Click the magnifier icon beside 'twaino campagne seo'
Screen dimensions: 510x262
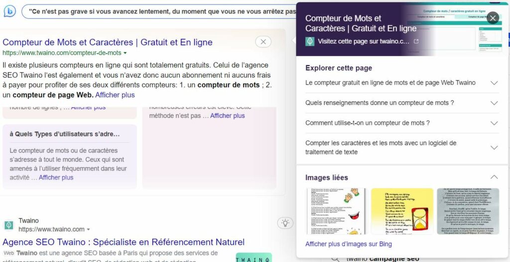point(335,259)
